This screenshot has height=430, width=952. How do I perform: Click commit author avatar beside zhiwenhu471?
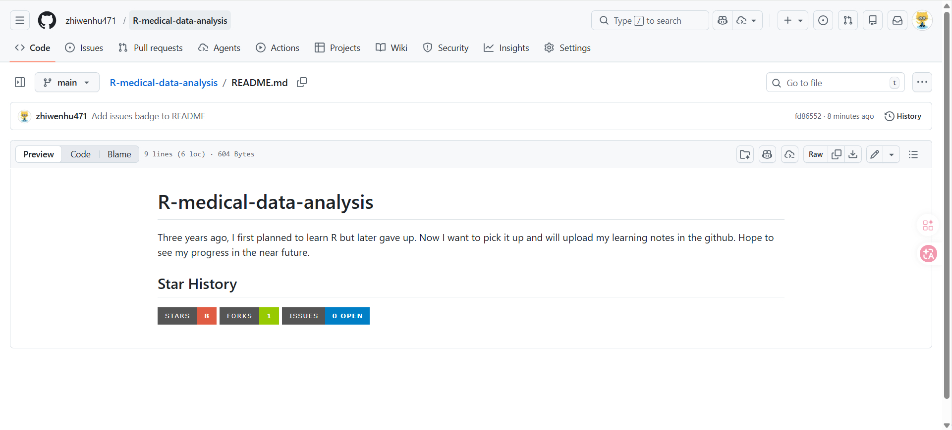(x=24, y=116)
